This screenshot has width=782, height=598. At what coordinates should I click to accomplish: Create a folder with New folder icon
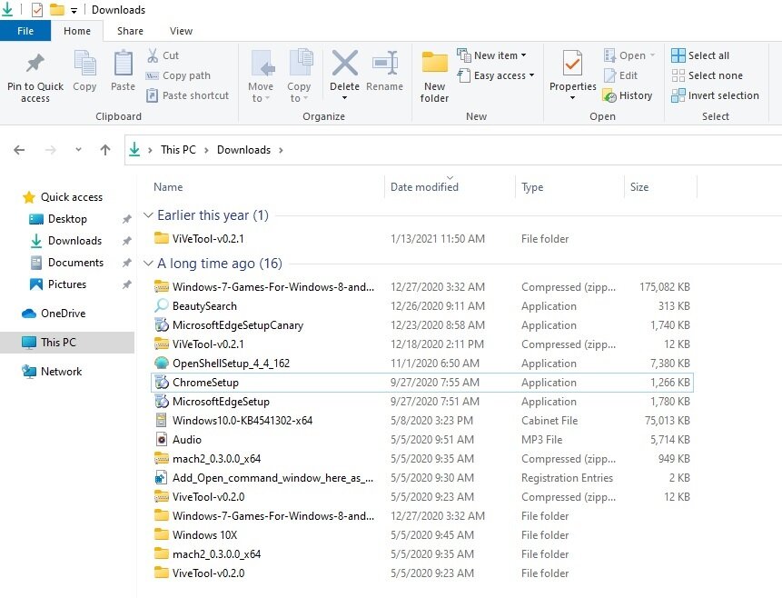tap(434, 64)
